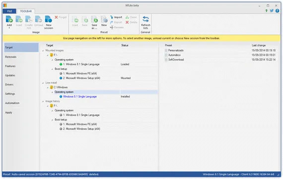Viewport: 283px width, 179px height.
Task: Click the preset Load icon
Action: click(75, 19)
